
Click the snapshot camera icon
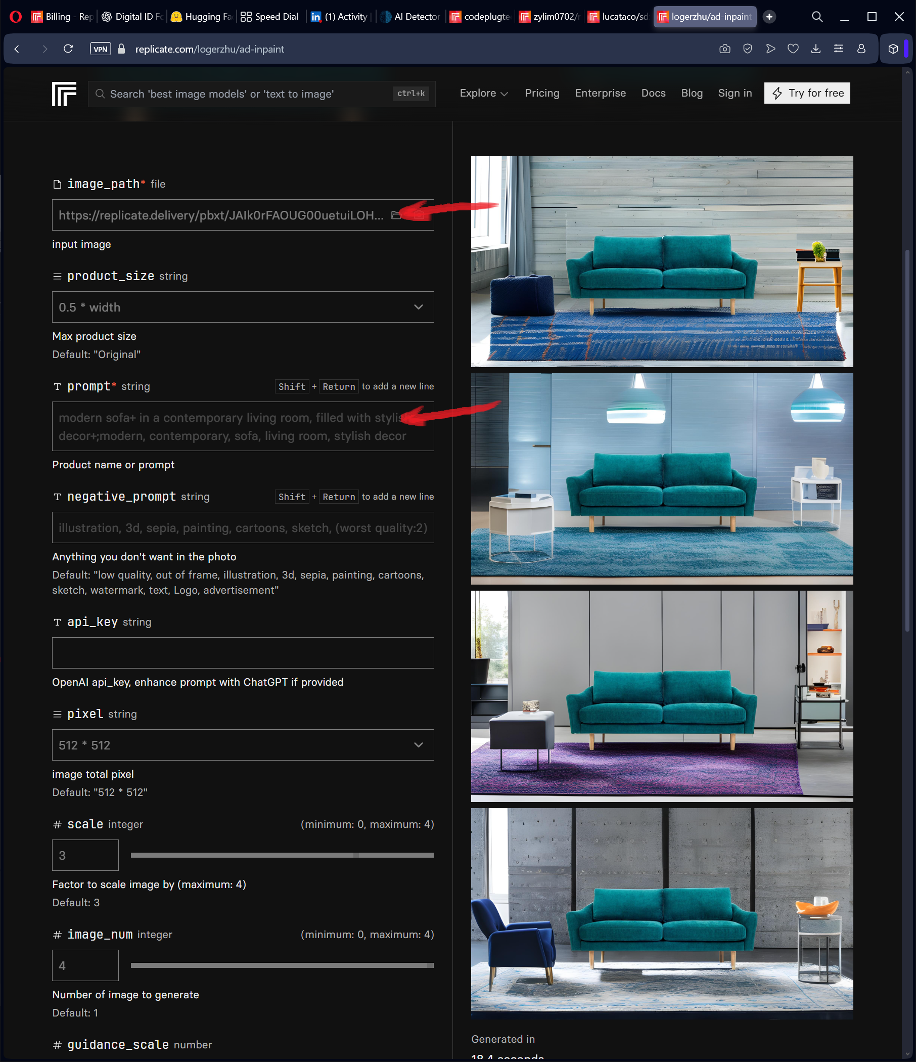pos(724,49)
